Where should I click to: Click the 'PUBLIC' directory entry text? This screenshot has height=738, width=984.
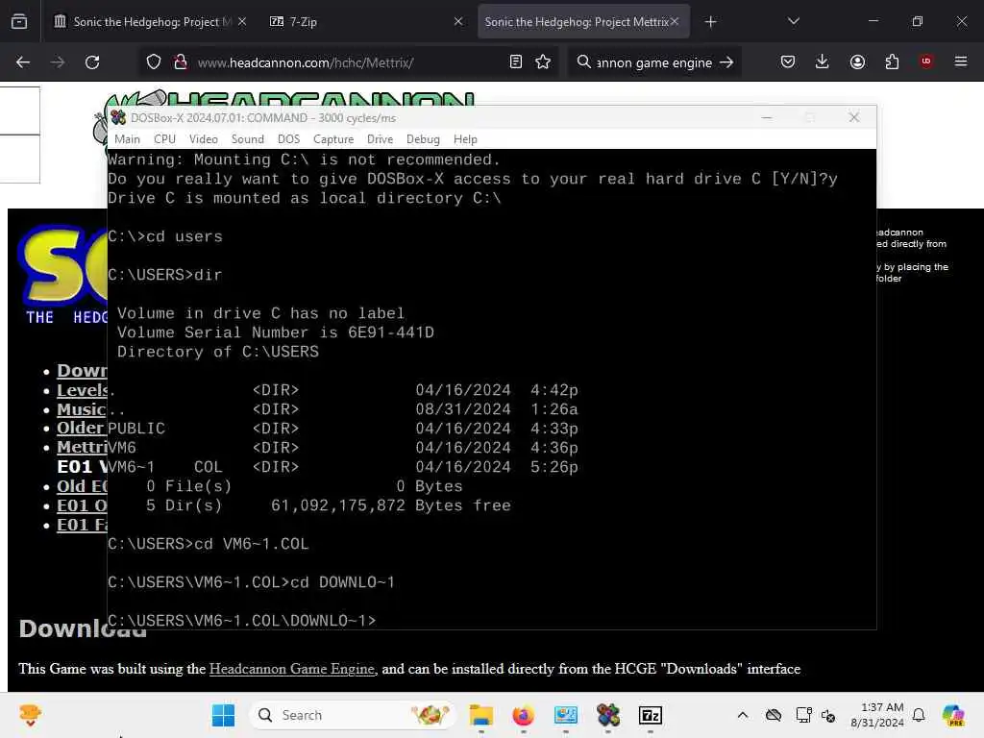coord(136,429)
